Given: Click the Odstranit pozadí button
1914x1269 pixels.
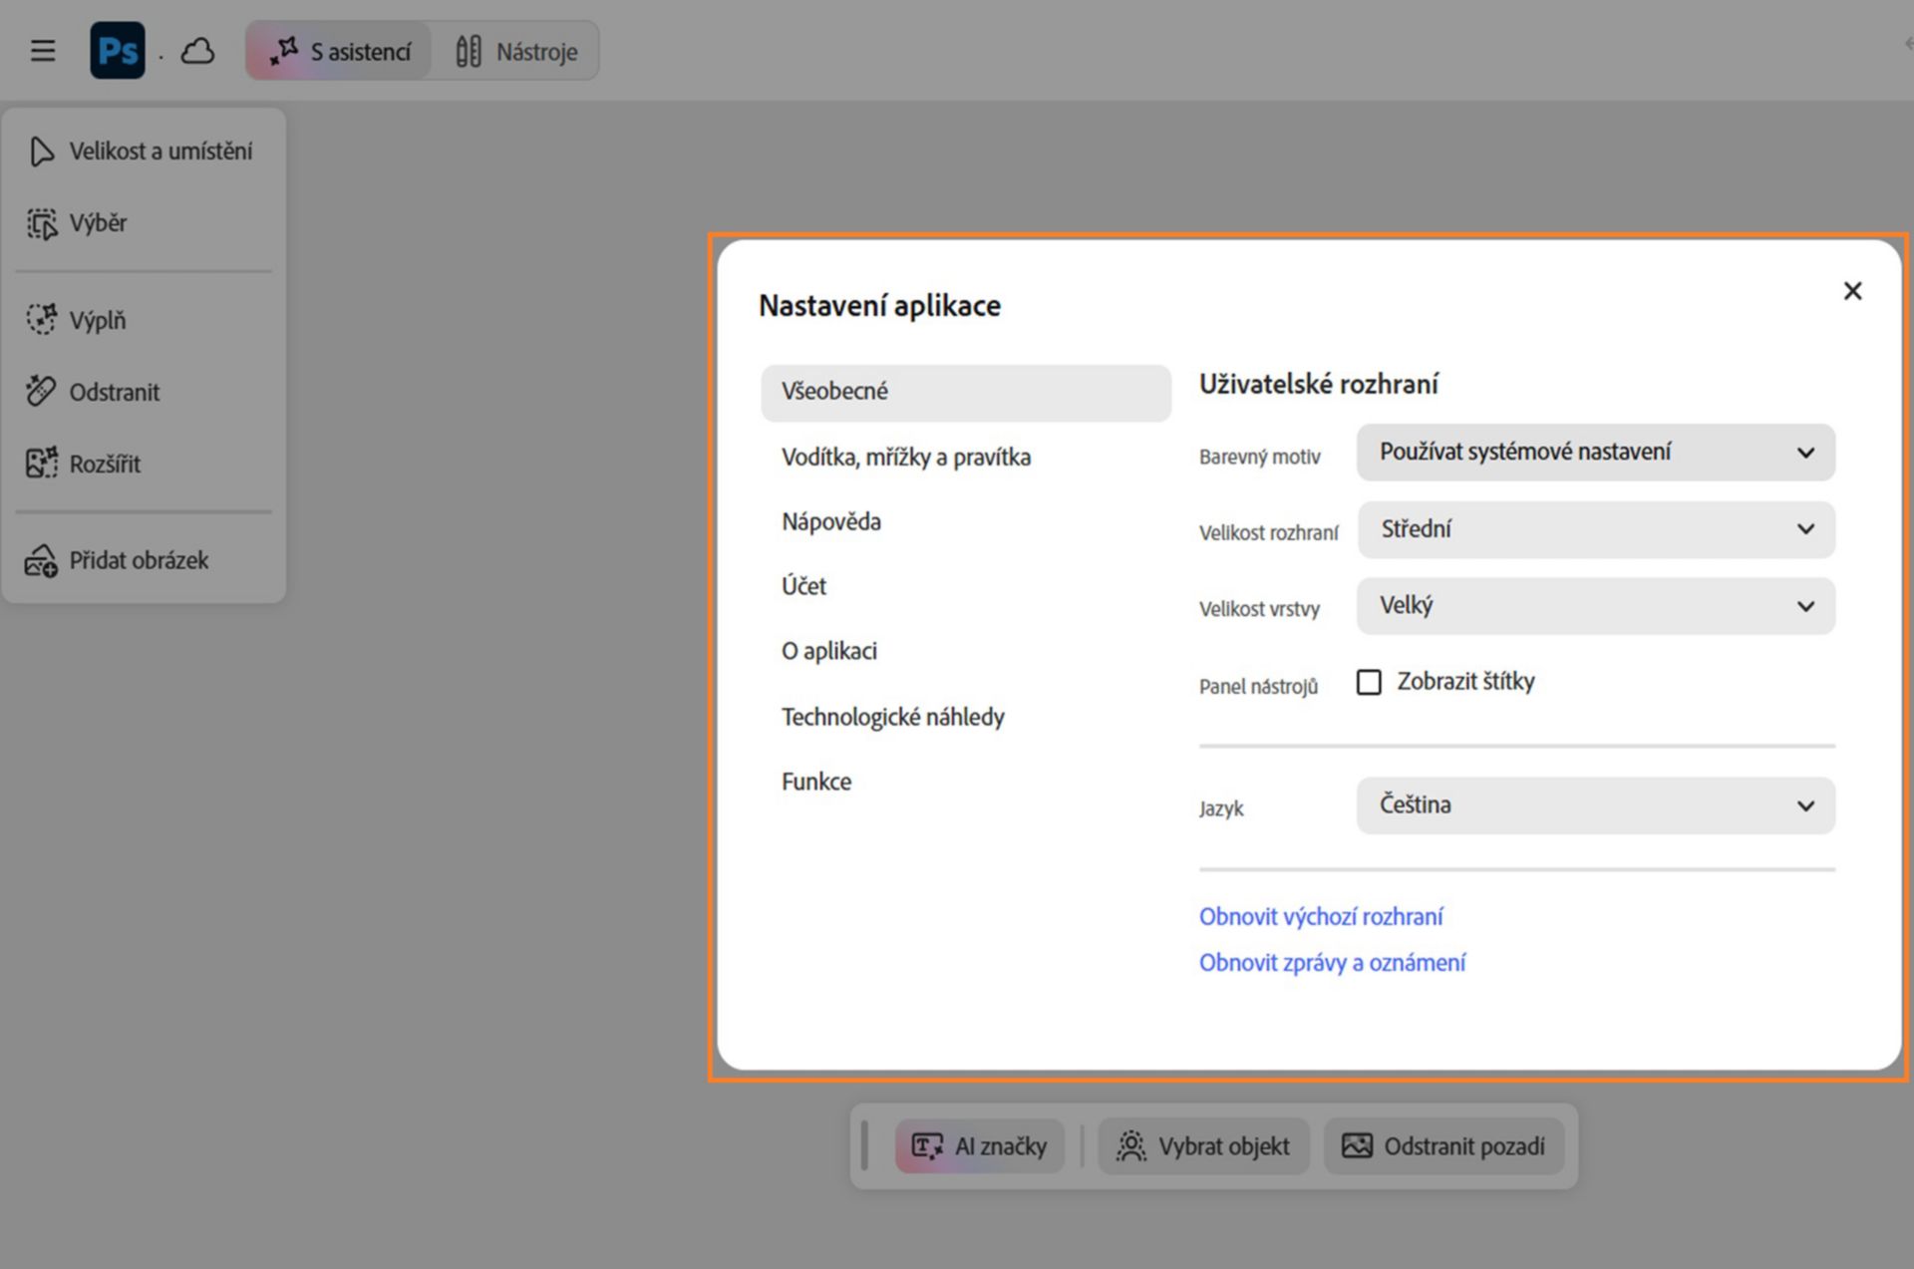Looking at the screenshot, I should (x=1443, y=1146).
